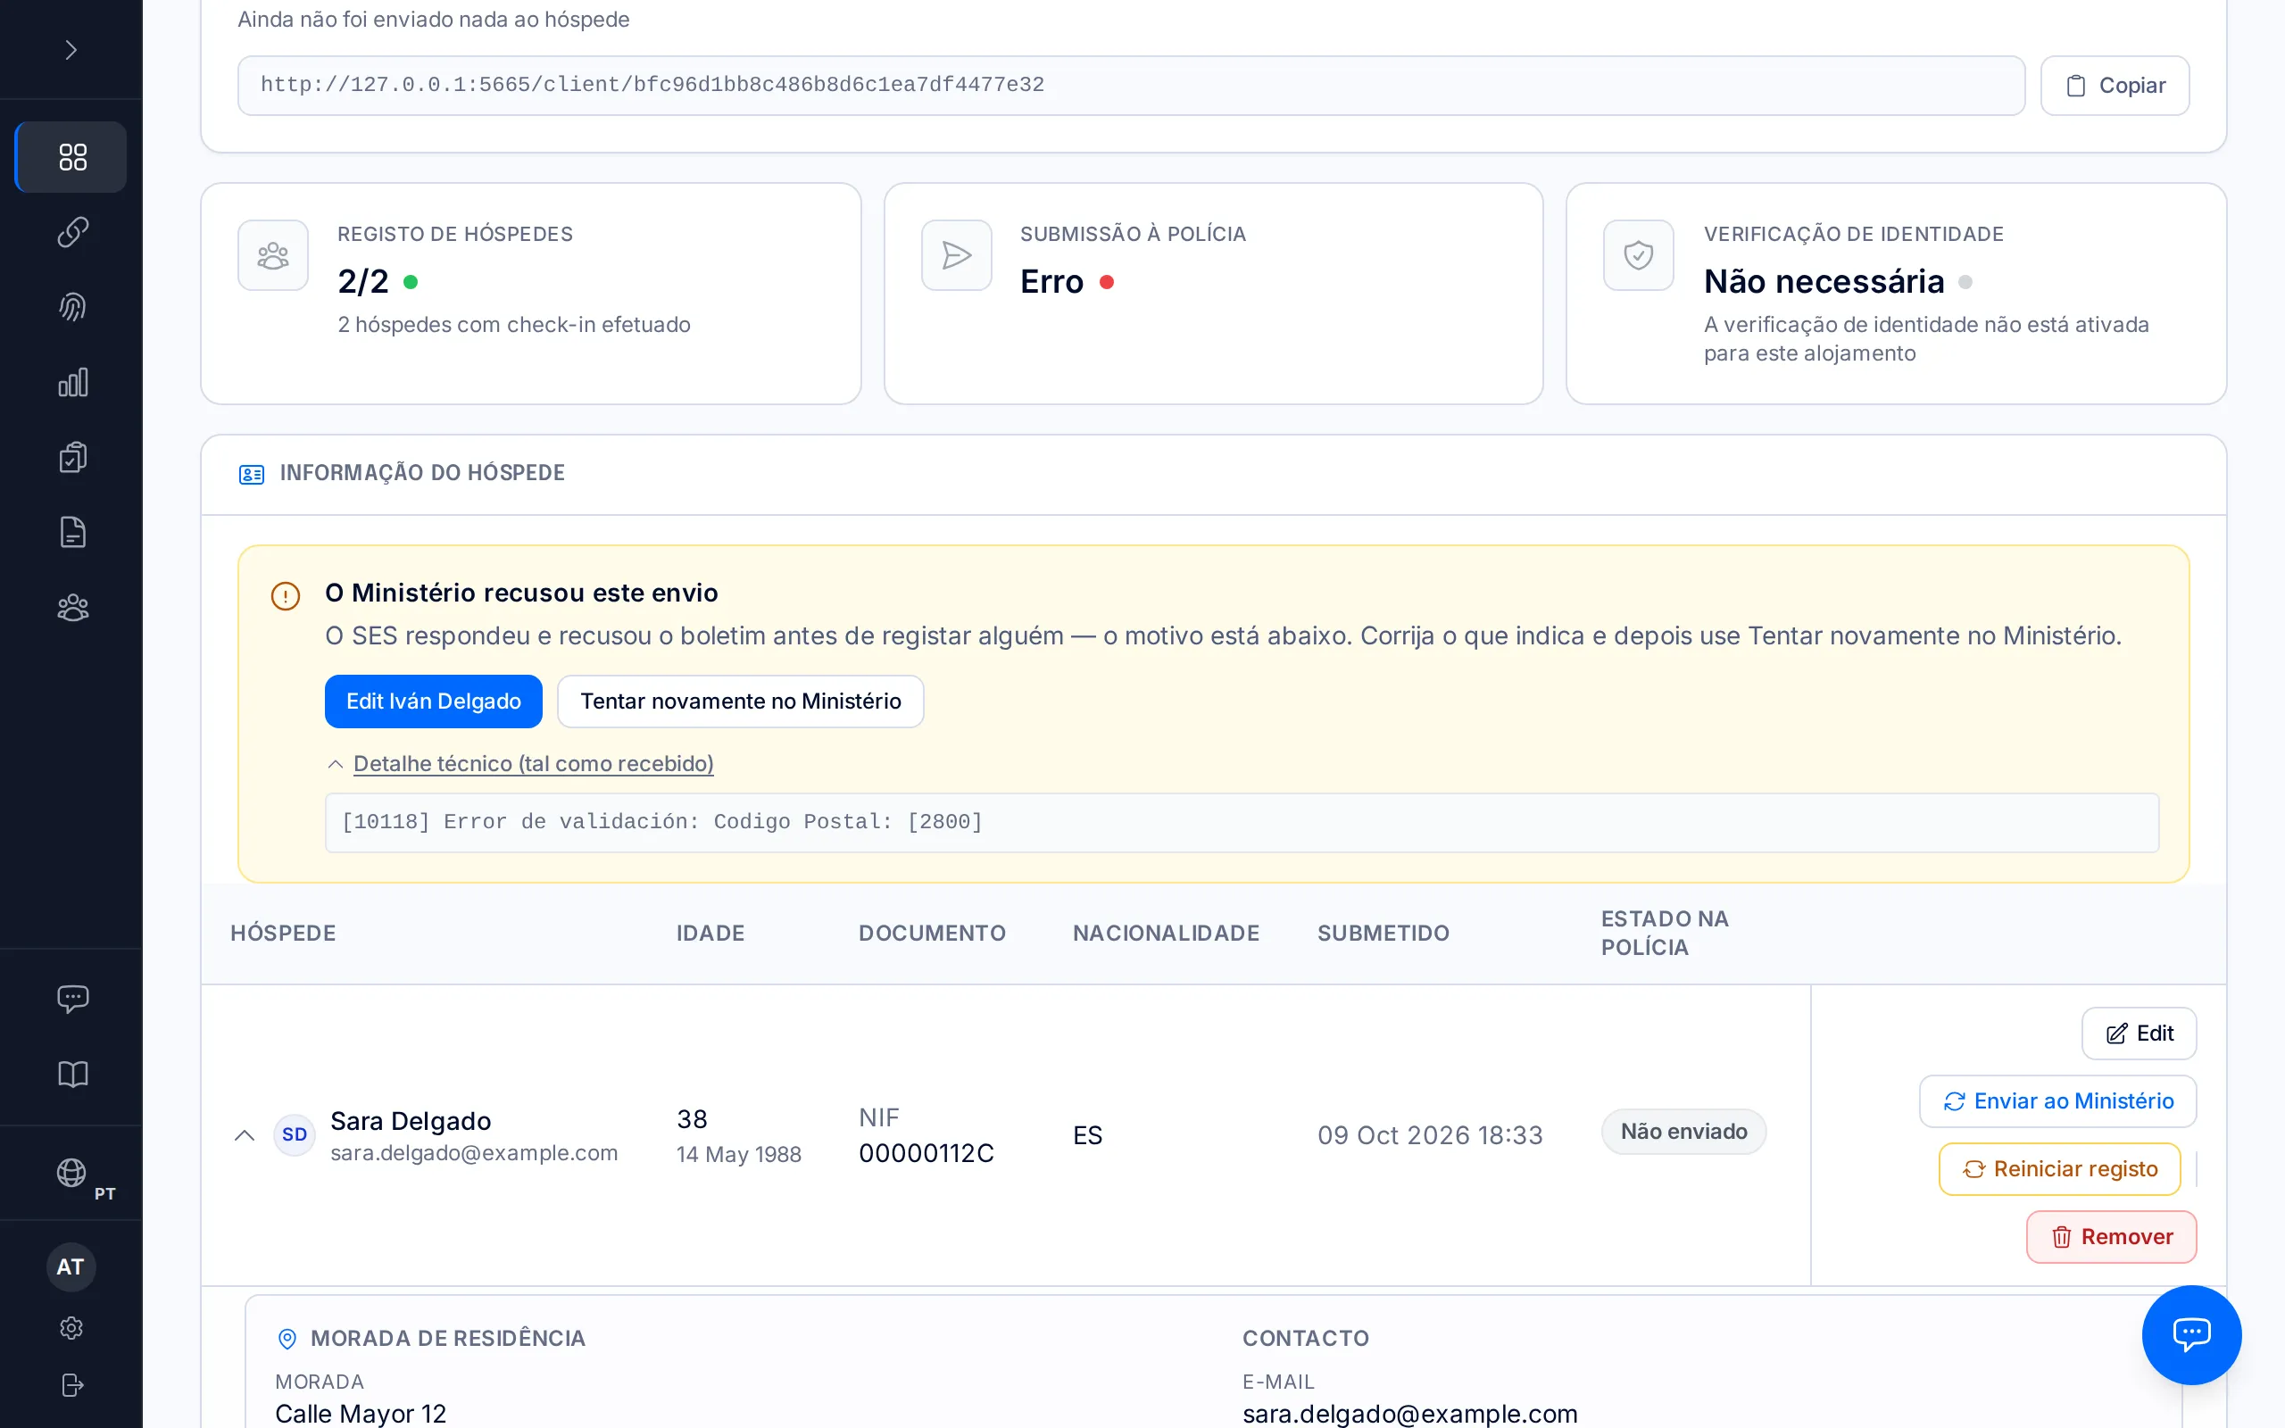Open the fingerprint icon in sidebar

(71, 307)
